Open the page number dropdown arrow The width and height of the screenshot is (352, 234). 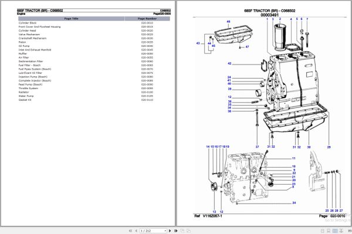[x=165, y=230]
